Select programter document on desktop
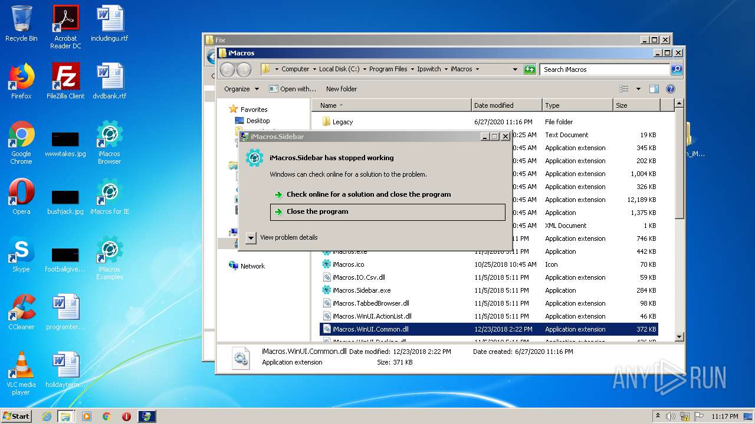The height and width of the screenshot is (424, 755). 65,312
